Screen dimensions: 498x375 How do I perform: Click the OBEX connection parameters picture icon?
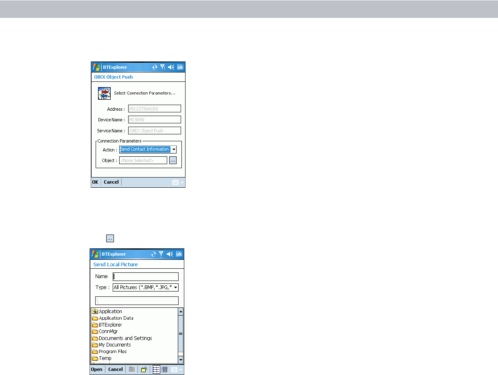pyautogui.click(x=105, y=93)
